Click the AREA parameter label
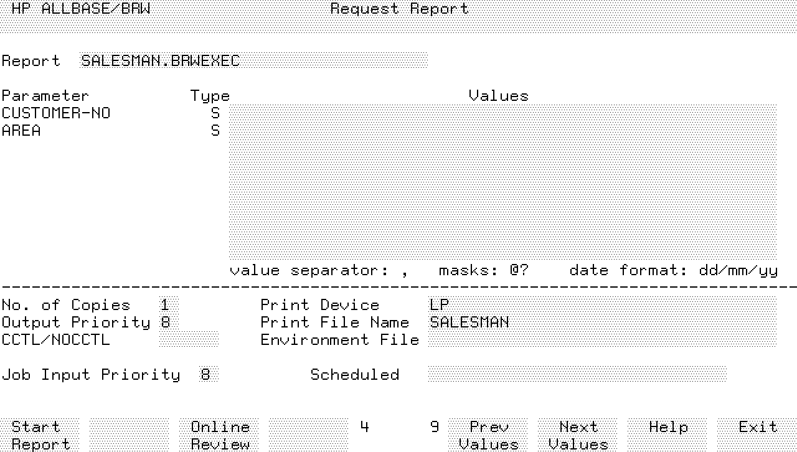Screen dimensions: 797x452 (21, 131)
